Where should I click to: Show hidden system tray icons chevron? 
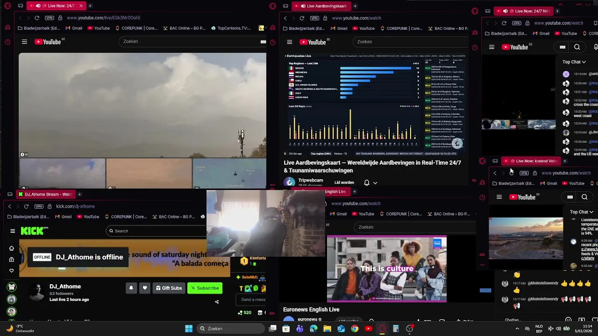(x=517, y=329)
